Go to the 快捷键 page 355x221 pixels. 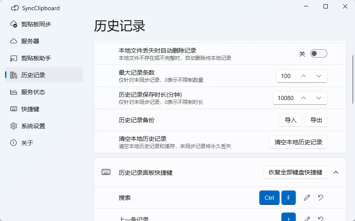coord(44,109)
